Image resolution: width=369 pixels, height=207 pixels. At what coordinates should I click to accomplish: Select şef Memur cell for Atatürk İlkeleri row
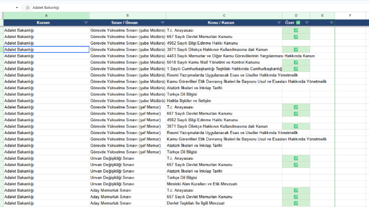(127, 146)
